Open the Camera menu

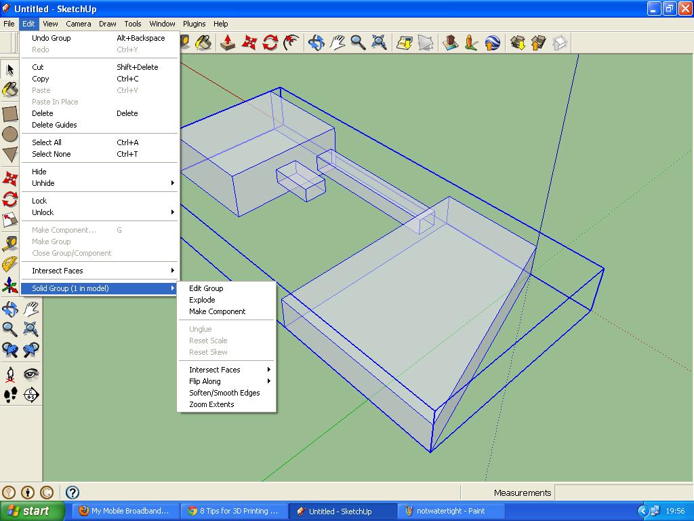tap(79, 24)
